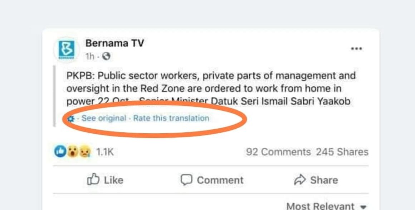Click the wow face reaction icon

coord(73,152)
